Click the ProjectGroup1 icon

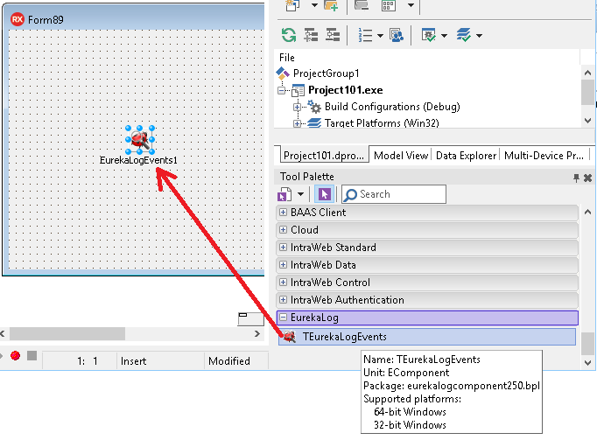(x=283, y=73)
